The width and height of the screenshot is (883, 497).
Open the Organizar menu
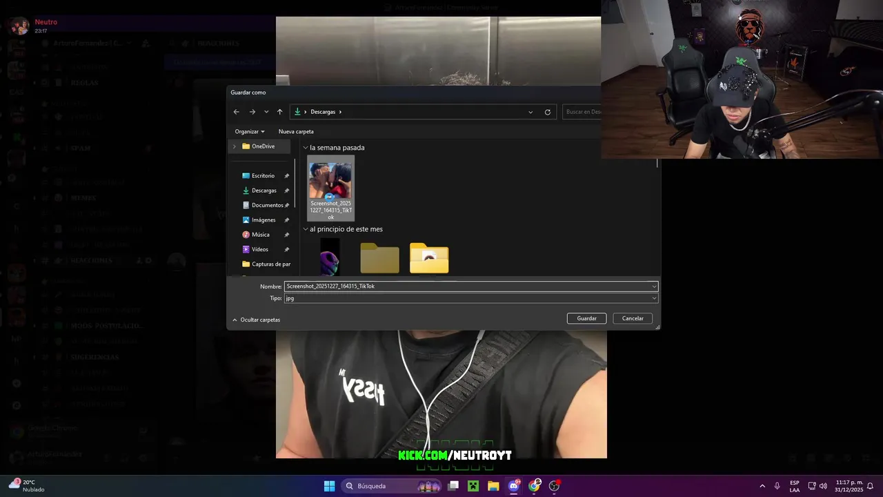click(249, 131)
